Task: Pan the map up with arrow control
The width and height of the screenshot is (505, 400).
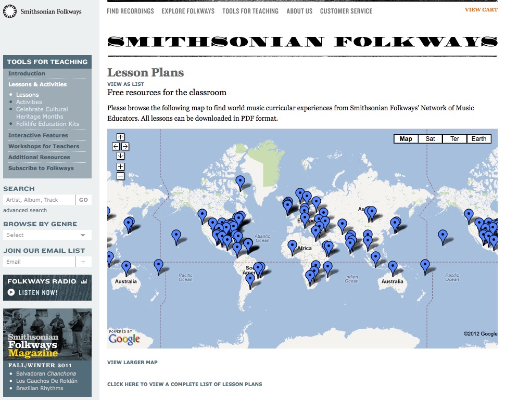Action: point(120,137)
